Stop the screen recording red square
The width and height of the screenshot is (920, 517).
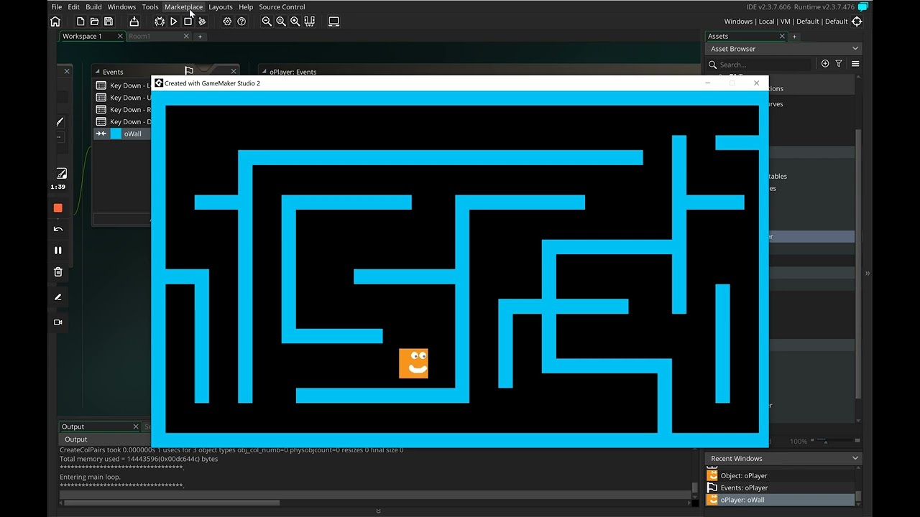[x=58, y=208]
